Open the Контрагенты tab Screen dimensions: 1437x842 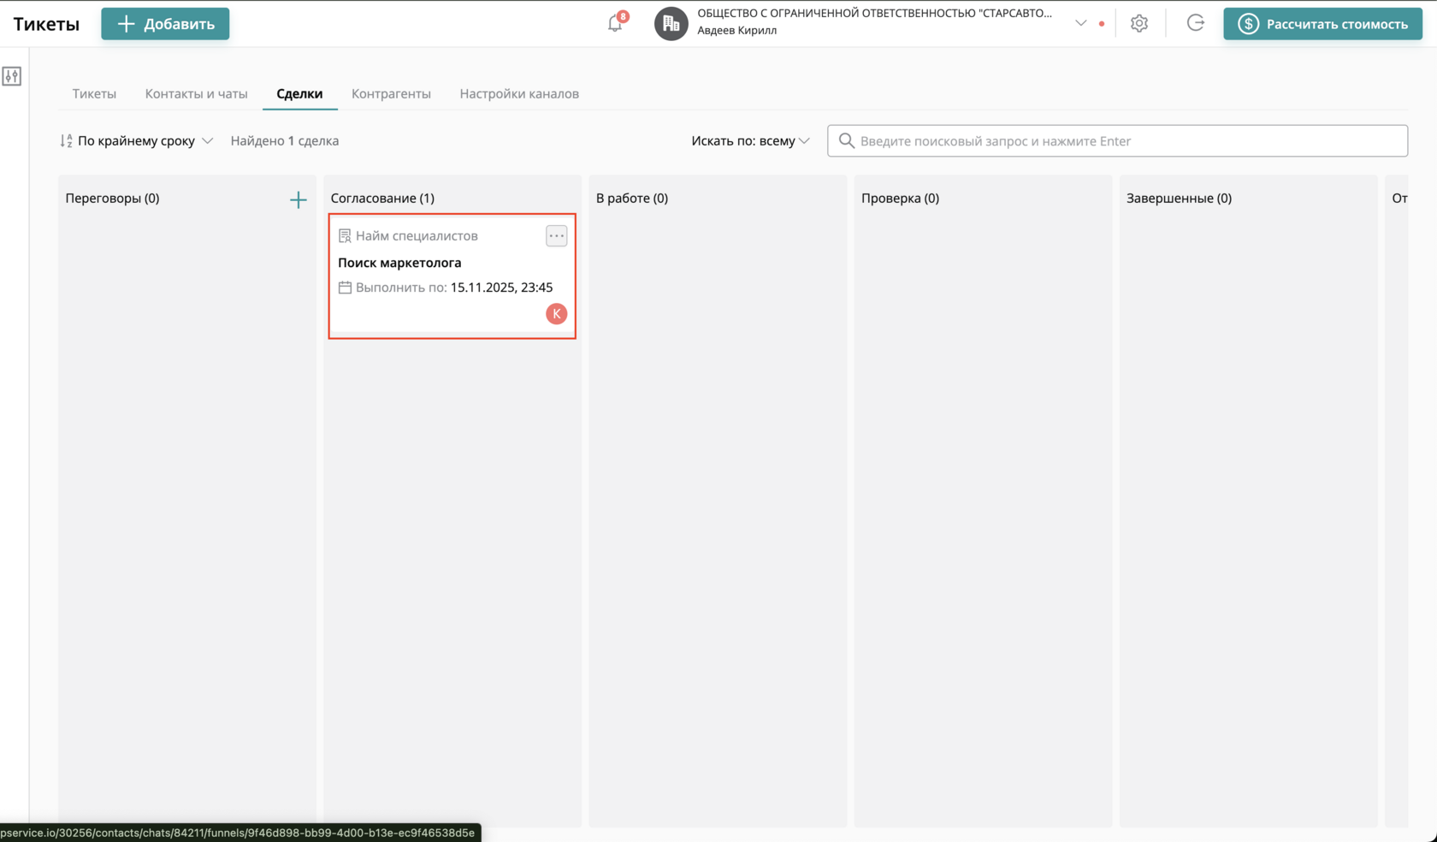(x=391, y=93)
